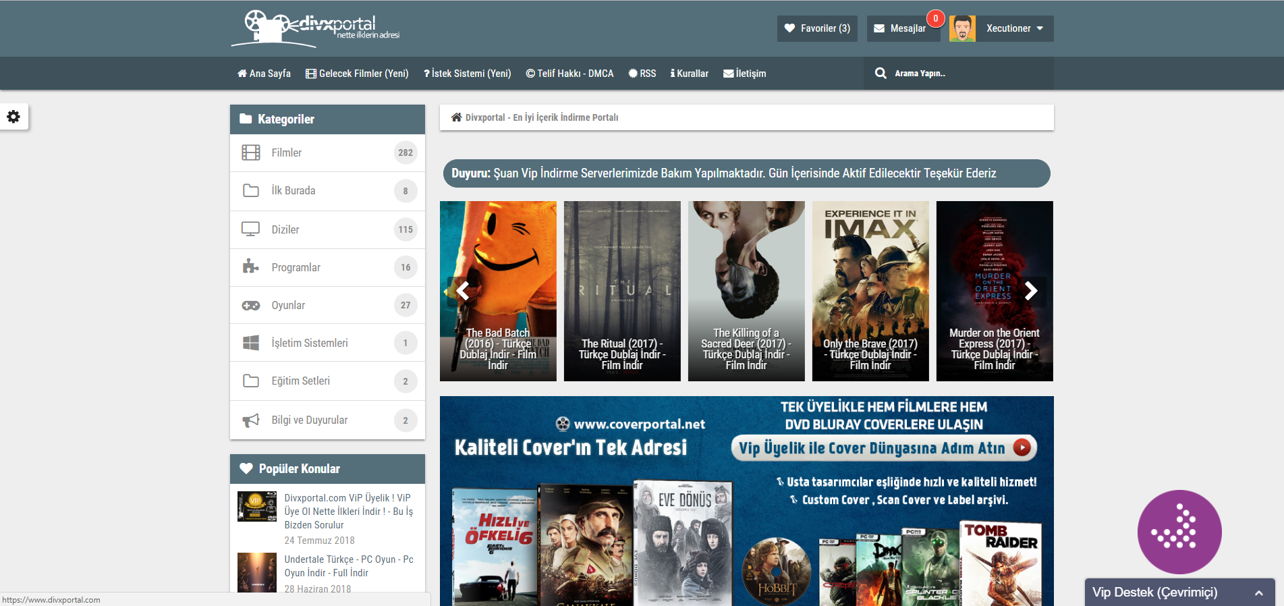Expand the Vip Destek chat chevron
Image resolution: width=1284 pixels, height=606 pixels.
[x=1258, y=593]
